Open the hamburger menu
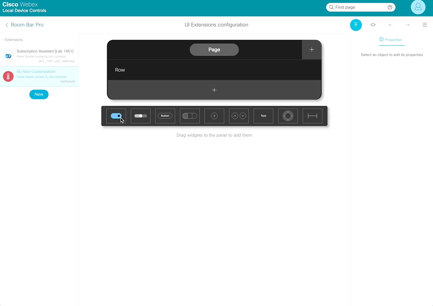Viewport: 433px width, 306px height. point(424,25)
